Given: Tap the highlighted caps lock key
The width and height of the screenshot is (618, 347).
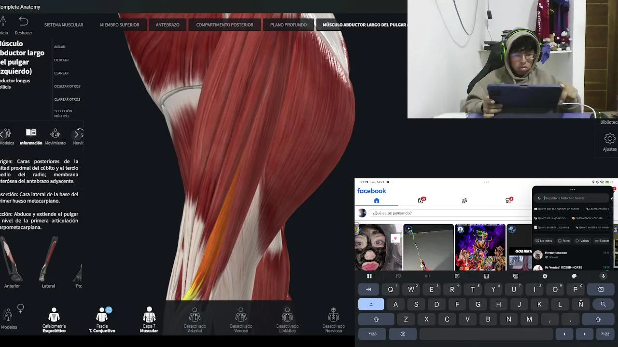Looking at the screenshot, I should (x=371, y=304).
